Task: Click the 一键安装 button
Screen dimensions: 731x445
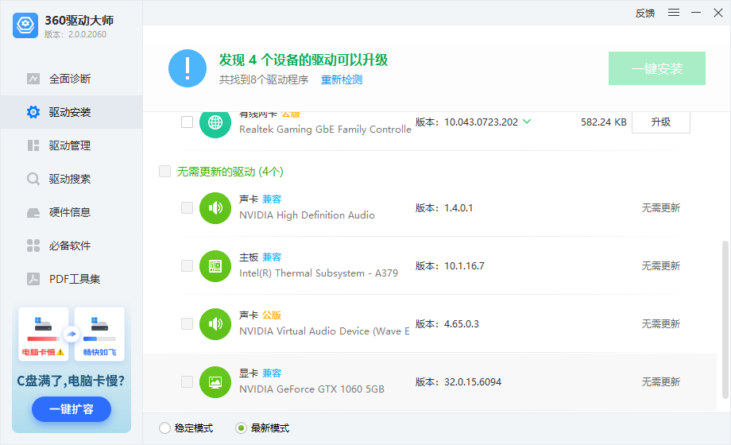Action: [x=657, y=68]
